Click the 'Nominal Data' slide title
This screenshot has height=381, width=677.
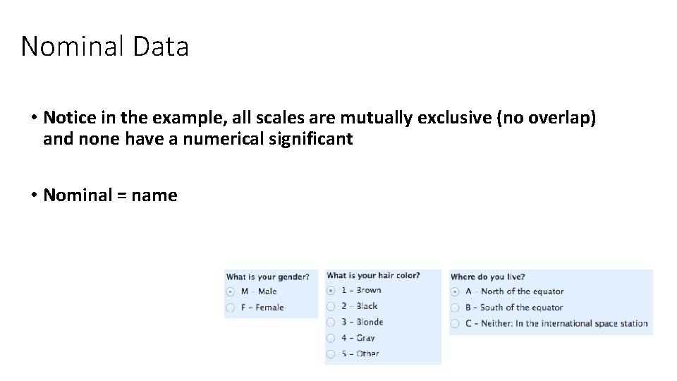pos(105,47)
